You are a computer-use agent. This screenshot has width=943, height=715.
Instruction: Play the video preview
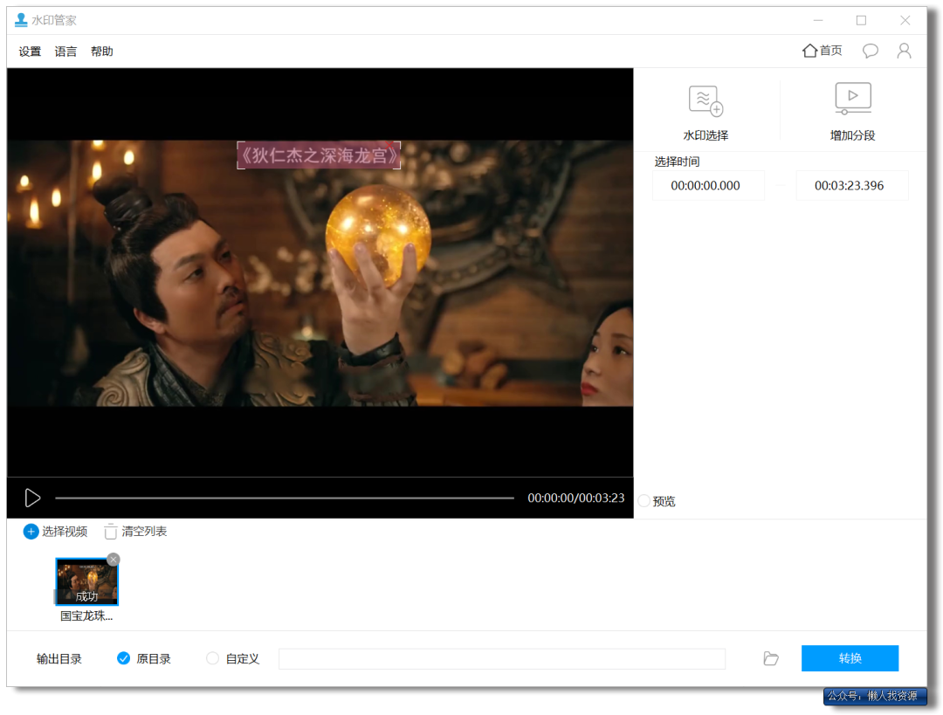32,498
